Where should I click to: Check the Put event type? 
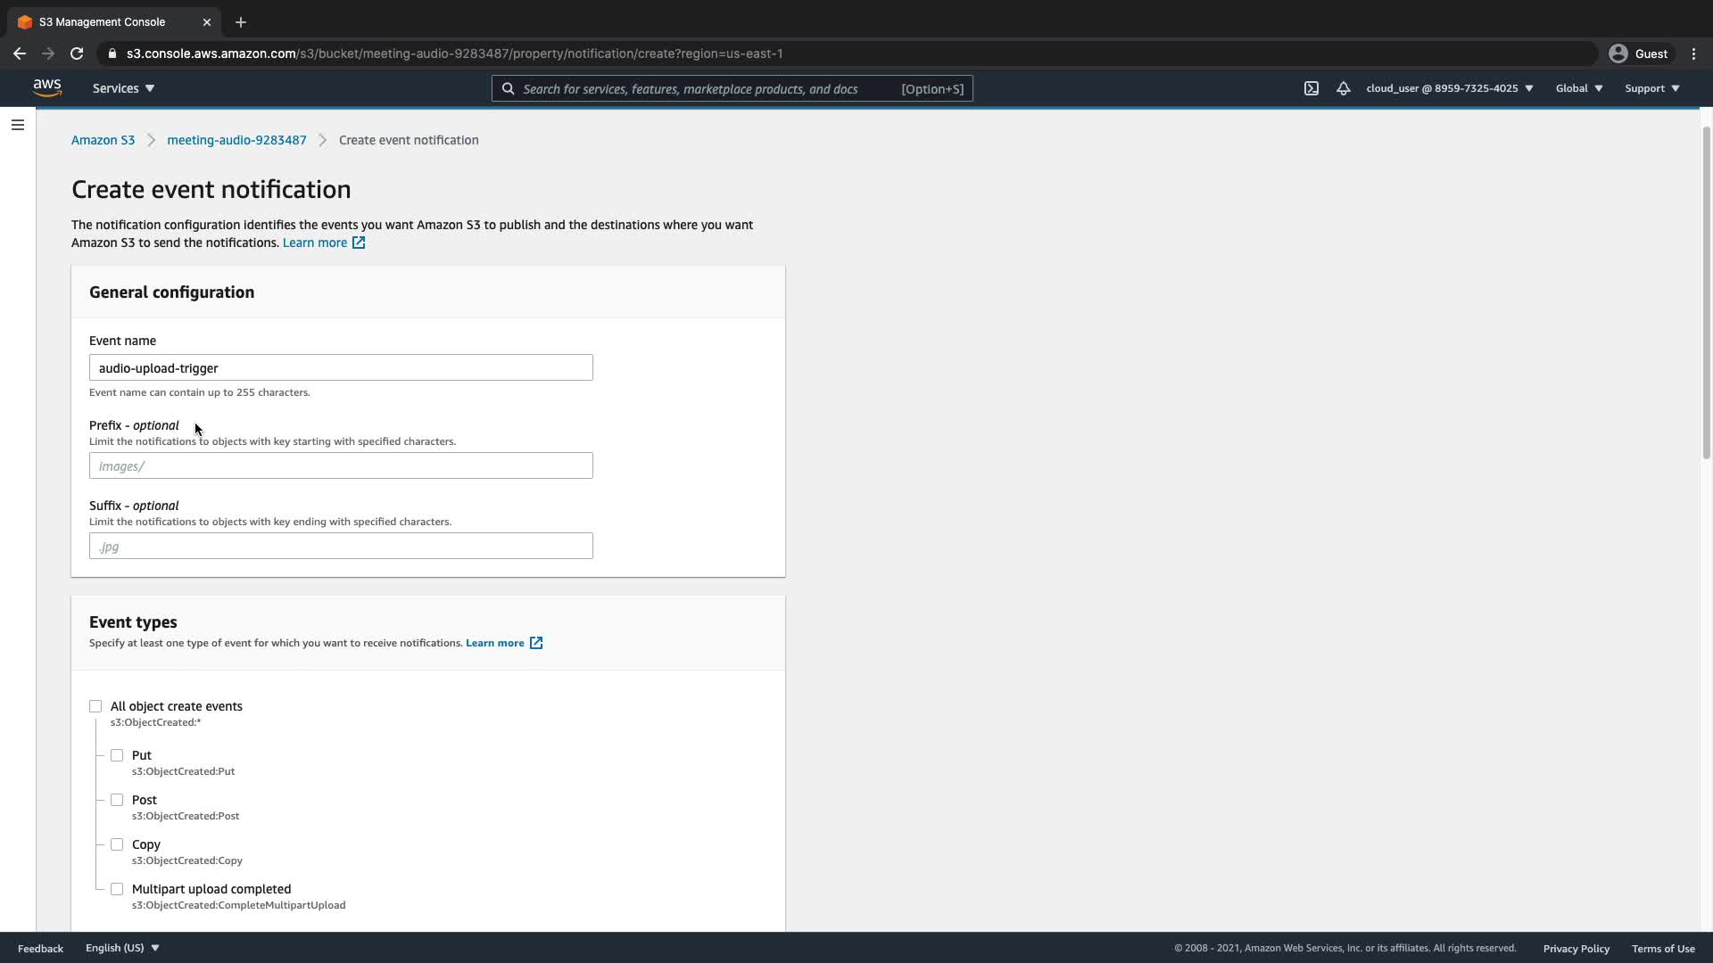pos(117,755)
